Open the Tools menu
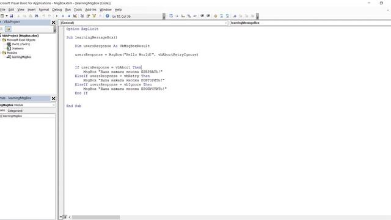This screenshot has height=220, width=391. pos(78,10)
